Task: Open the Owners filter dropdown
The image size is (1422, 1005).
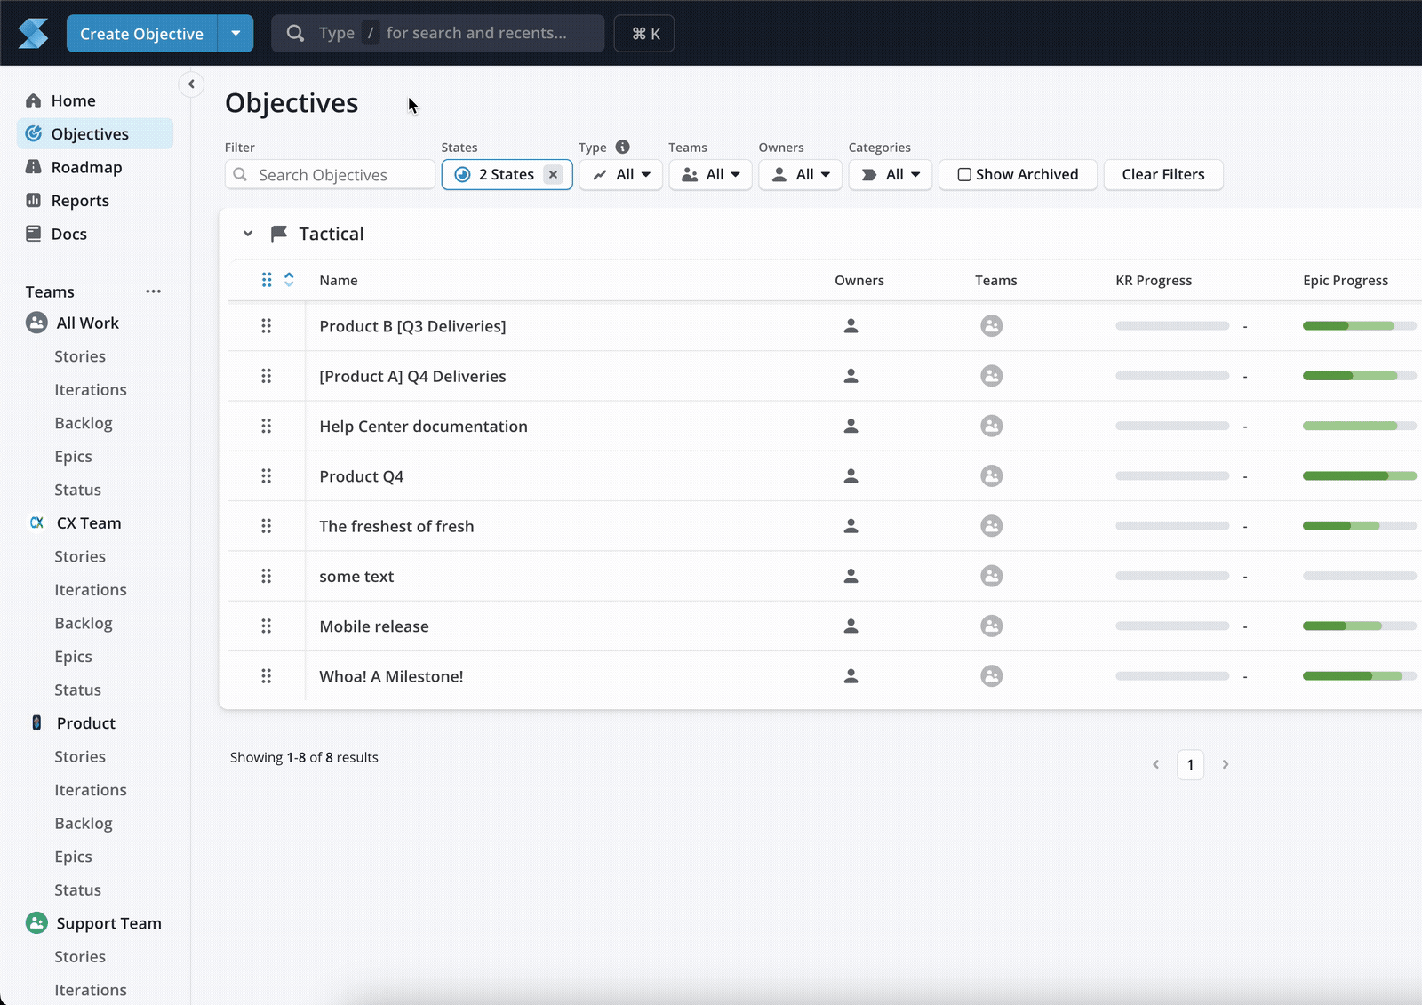Action: [800, 175]
